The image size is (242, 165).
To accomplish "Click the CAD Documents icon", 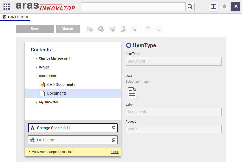I will click(42, 85).
